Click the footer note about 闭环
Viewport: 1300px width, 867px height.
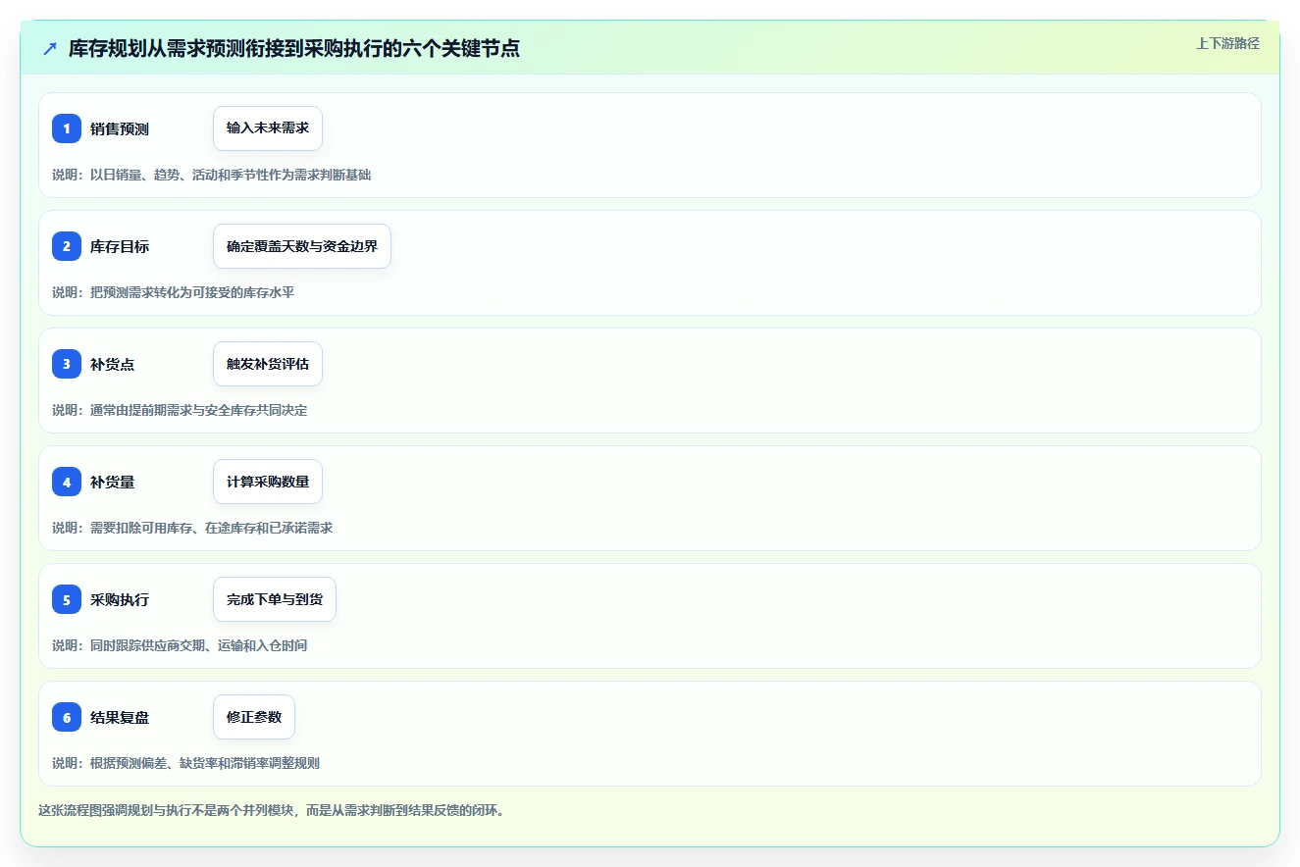click(x=272, y=811)
